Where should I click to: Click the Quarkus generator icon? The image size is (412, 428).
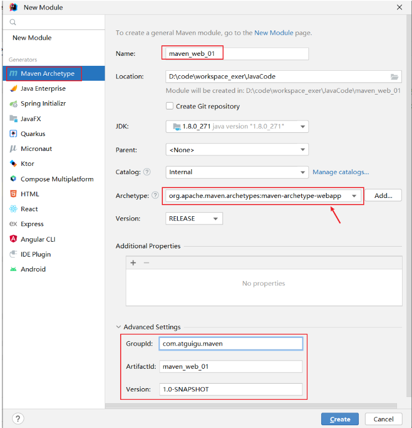[13, 133]
